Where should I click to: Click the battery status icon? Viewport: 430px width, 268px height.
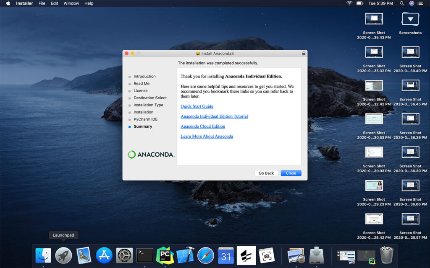[x=359, y=3]
